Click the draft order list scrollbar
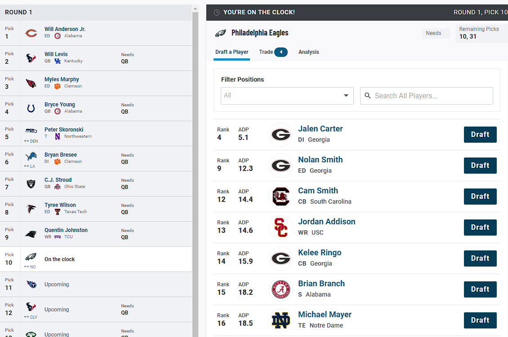Image resolution: width=508 pixels, height=337 pixels. pyautogui.click(x=195, y=171)
